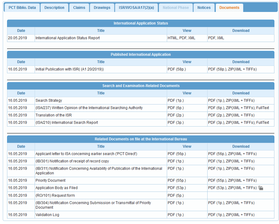Open the Description tab
Image resolution: width=279 pixels, height=224 pixels.
tap(54, 8)
